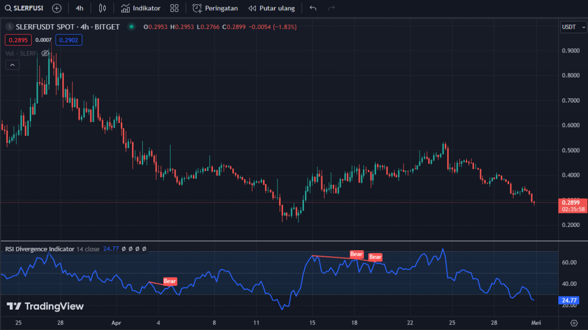This screenshot has width=588, height=330.
Task: Toggle Vol indicator visibility eye icon
Action: (x=45, y=53)
